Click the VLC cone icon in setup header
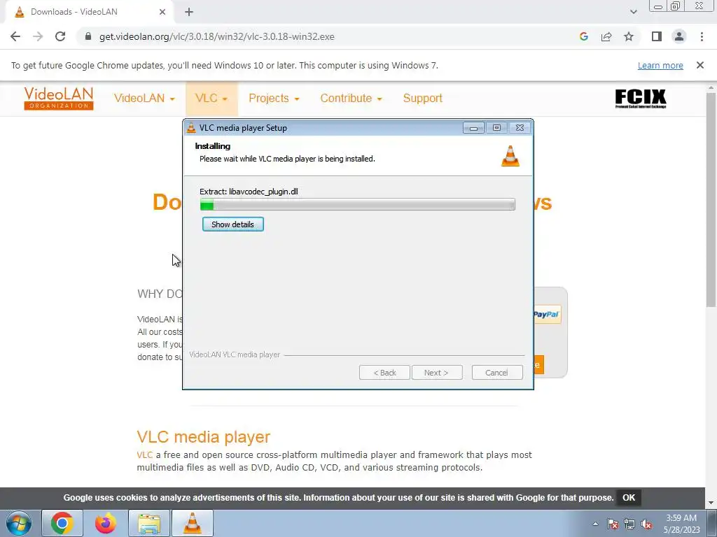This screenshot has height=537, width=717. tap(510, 156)
